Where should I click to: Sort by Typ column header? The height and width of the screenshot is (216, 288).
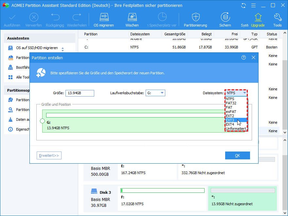click(254, 34)
